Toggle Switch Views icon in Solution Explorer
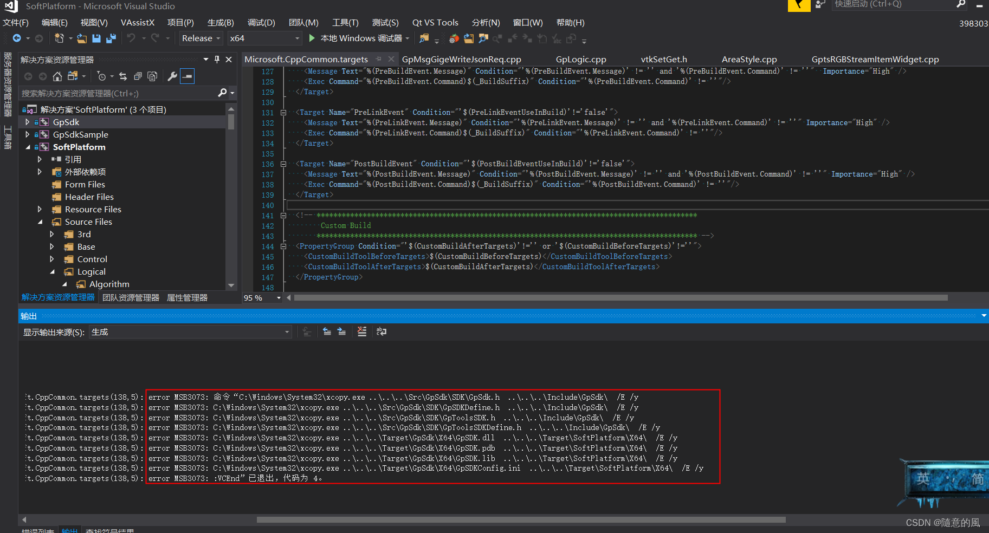Image resolution: width=989 pixels, height=533 pixels. tap(73, 76)
